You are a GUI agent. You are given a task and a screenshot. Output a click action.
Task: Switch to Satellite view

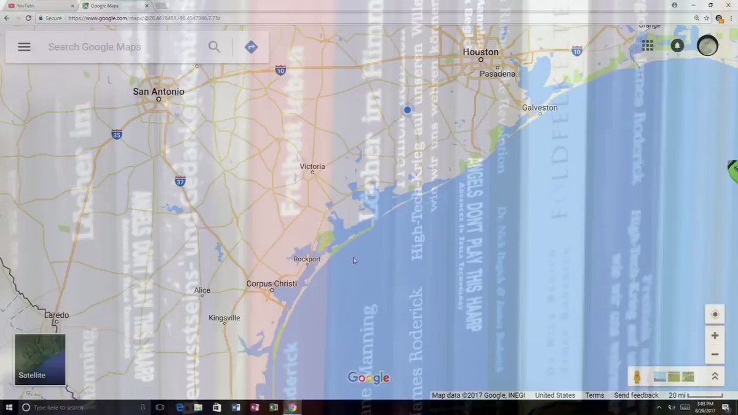coord(40,360)
